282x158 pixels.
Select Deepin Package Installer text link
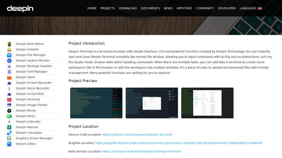click(34, 66)
